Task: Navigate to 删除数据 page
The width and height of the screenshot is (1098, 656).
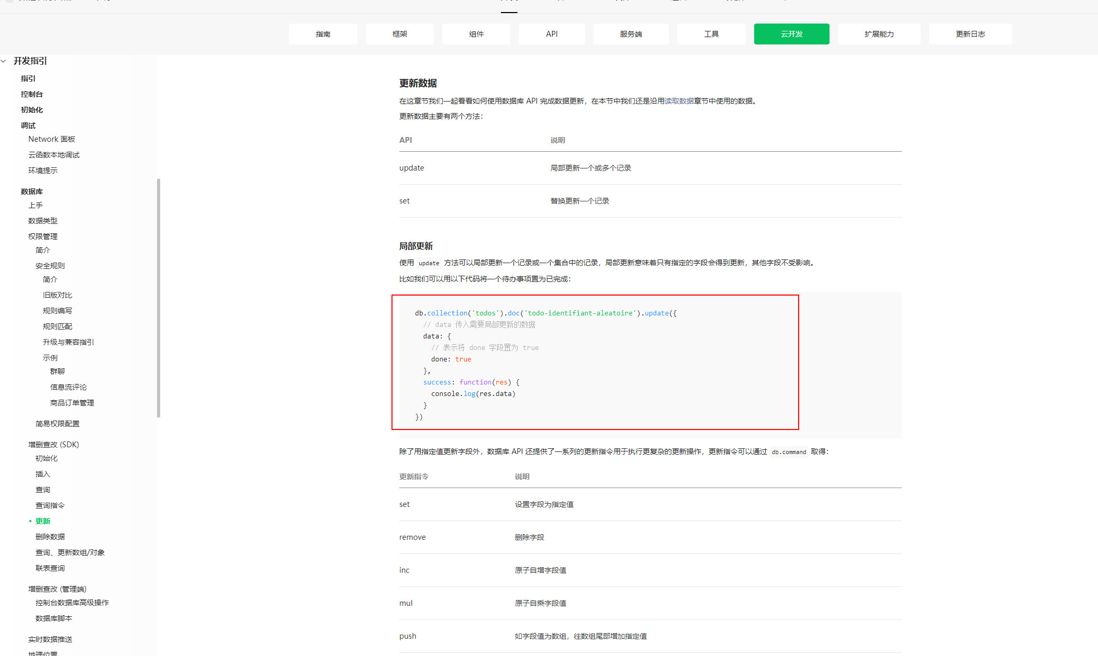Action: click(50, 537)
